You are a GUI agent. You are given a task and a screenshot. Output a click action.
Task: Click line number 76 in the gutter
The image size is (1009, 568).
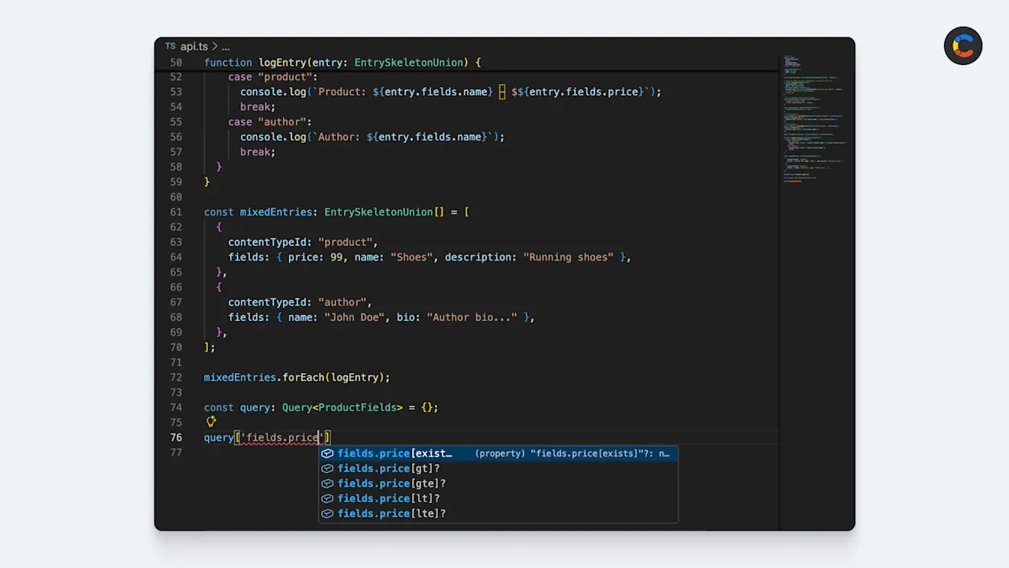[177, 437]
